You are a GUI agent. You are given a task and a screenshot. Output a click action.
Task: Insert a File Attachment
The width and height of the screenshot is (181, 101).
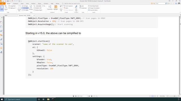tap(93, 6)
